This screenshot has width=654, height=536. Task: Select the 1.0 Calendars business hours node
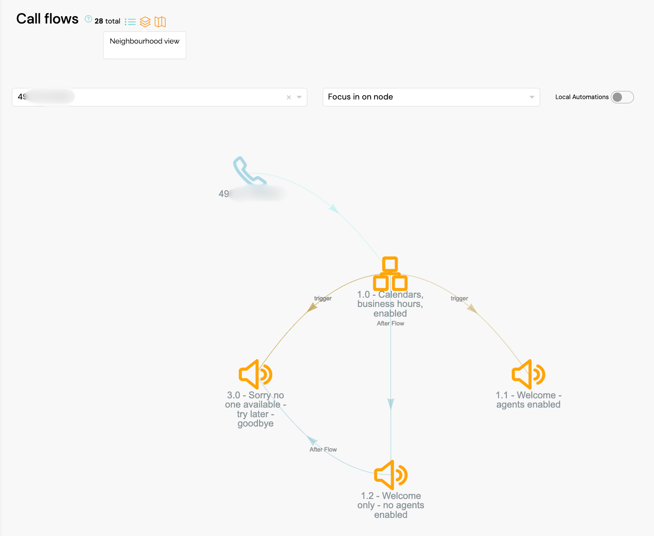[x=390, y=274]
